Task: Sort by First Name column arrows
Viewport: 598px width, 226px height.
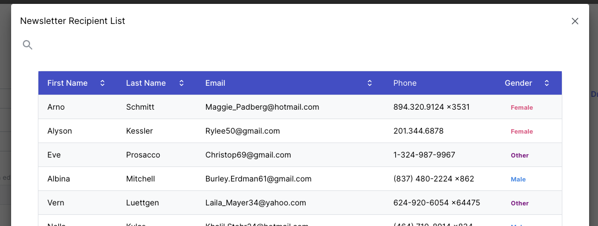Action: coord(102,83)
